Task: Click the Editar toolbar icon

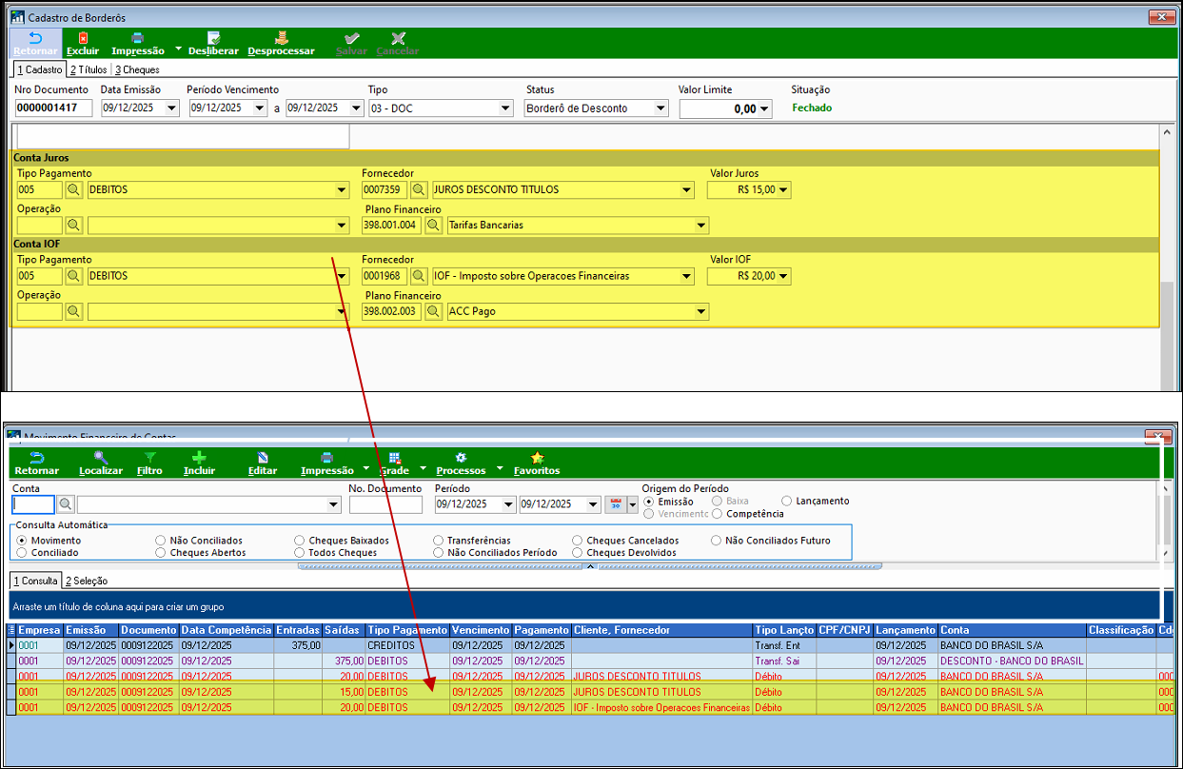Action: pos(263,458)
